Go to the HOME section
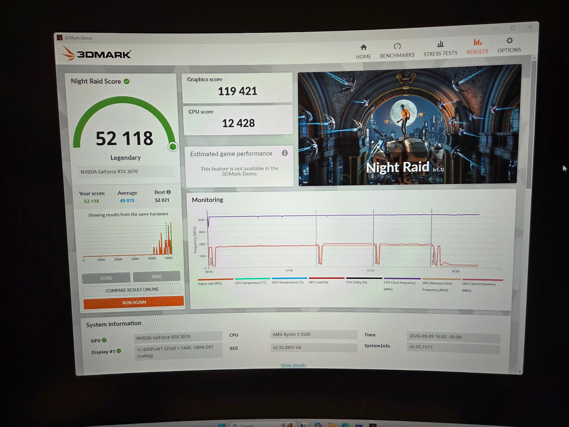569x427 pixels. pyautogui.click(x=363, y=52)
